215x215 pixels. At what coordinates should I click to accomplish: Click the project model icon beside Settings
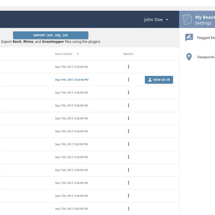pyautogui.click(x=187, y=20)
